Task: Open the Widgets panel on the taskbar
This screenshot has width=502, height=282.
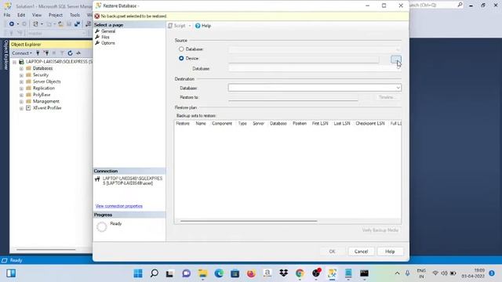Action: coord(11,273)
